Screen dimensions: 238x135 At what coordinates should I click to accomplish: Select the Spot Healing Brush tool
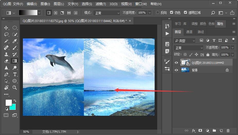[x=6, y=48]
